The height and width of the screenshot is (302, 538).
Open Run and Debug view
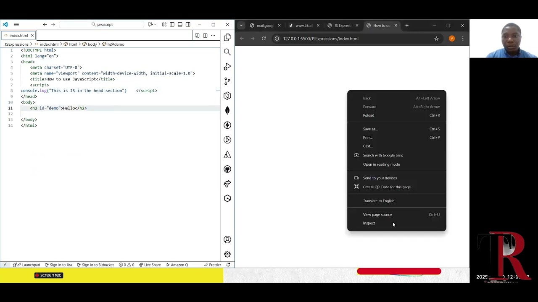227,67
